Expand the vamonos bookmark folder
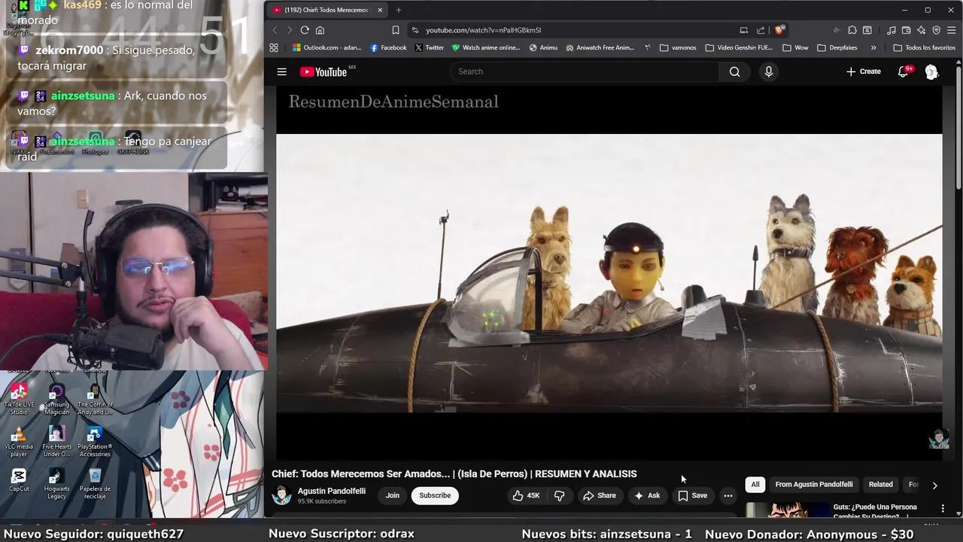The height and width of the screenshot is (542, 963). [x=678, y=47]
